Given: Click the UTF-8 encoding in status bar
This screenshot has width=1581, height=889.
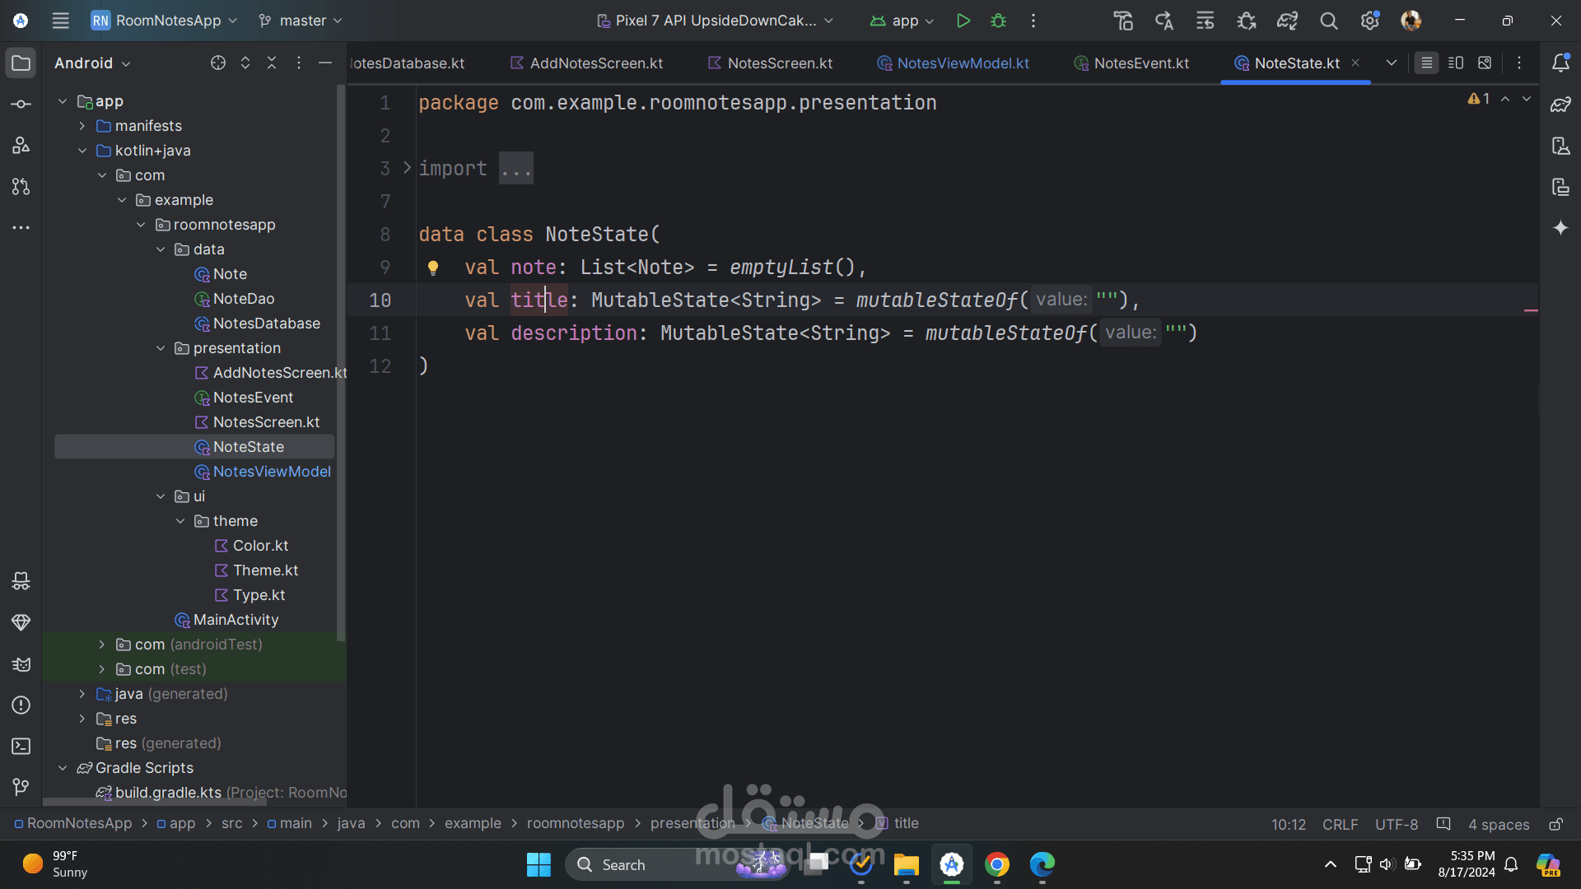Looking at the screenshot, I should 1396,824.
